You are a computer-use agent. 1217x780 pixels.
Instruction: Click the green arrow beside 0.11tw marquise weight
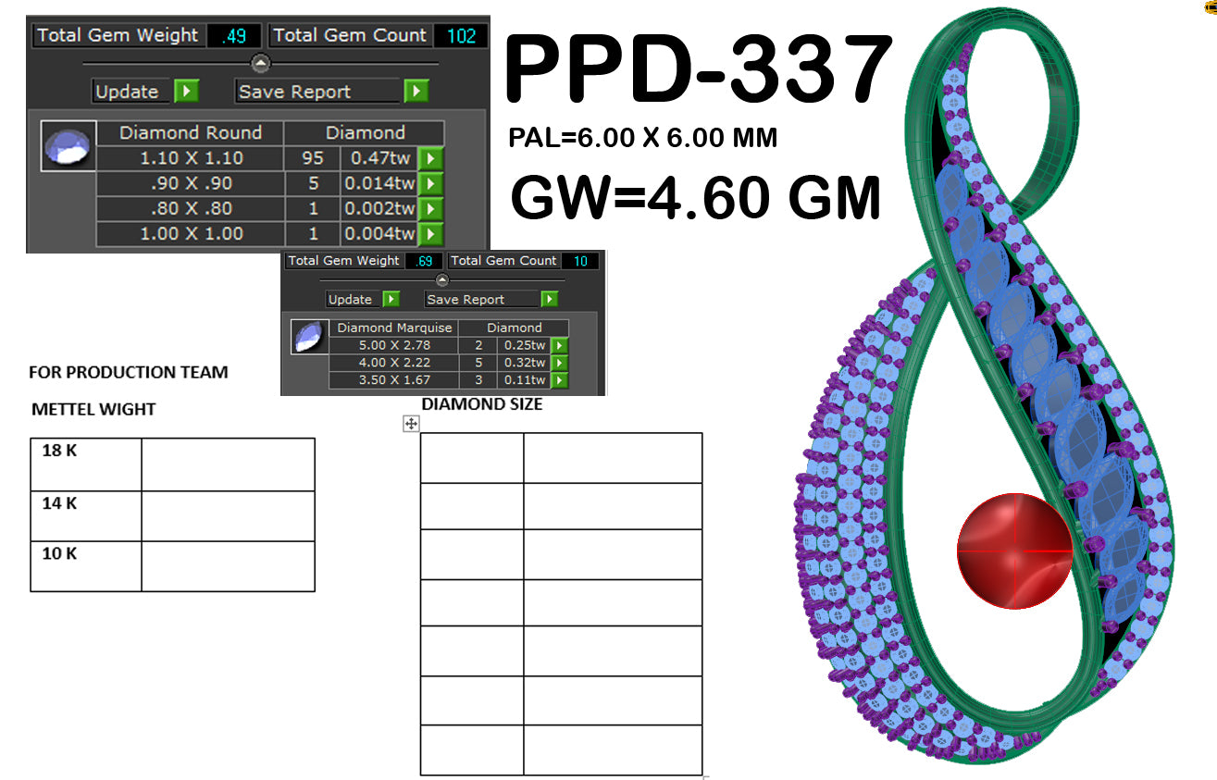558,379
